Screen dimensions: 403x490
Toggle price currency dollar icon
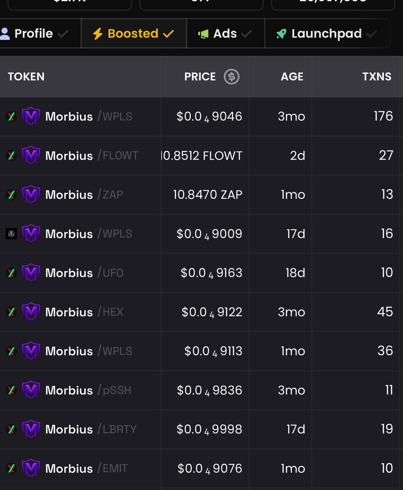(x=232, y=76)
